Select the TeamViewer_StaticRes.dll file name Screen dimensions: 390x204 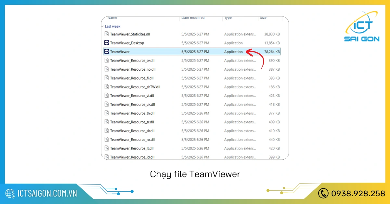(130, 34)
